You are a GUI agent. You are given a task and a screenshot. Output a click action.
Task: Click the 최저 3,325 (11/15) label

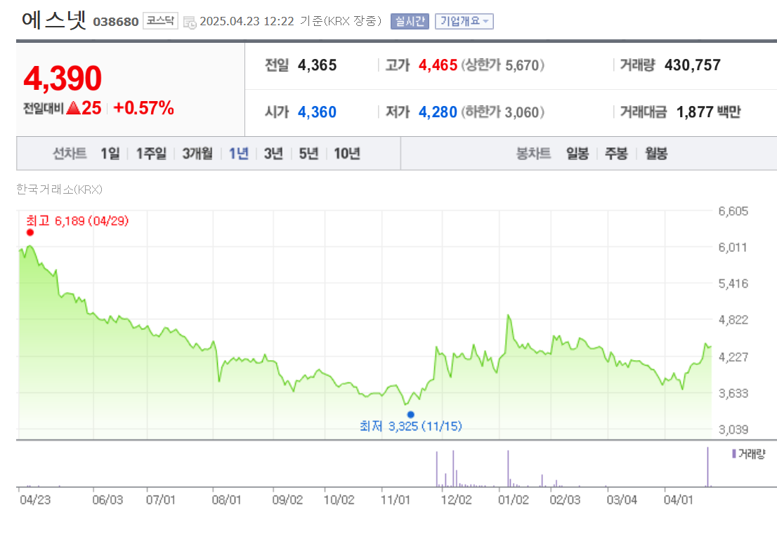tap(411, 426)
